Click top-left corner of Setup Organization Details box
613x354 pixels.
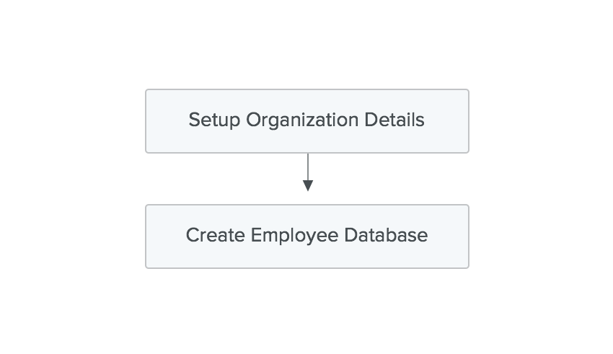[146, 90]
